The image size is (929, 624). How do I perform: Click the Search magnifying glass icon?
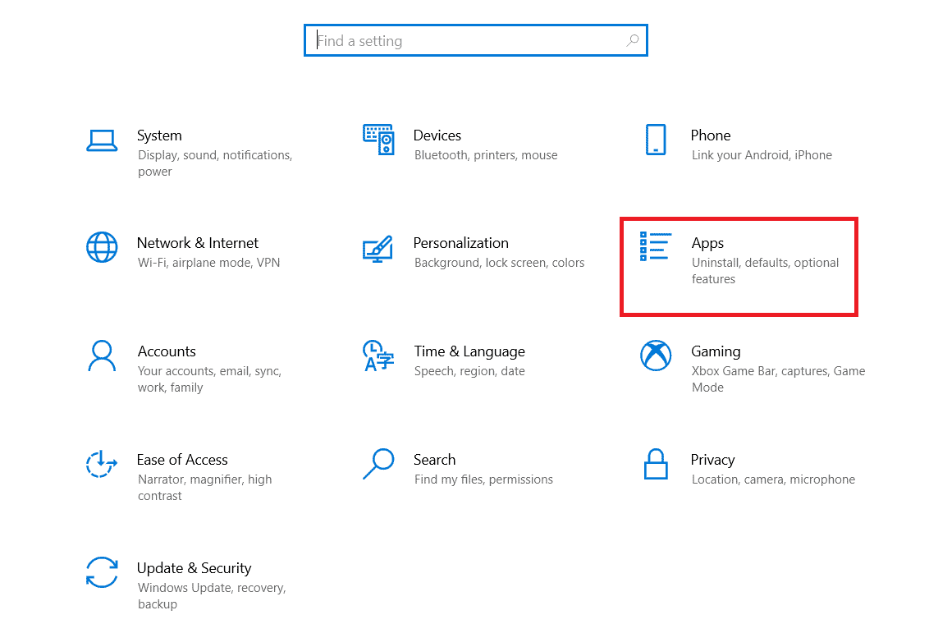378,464
